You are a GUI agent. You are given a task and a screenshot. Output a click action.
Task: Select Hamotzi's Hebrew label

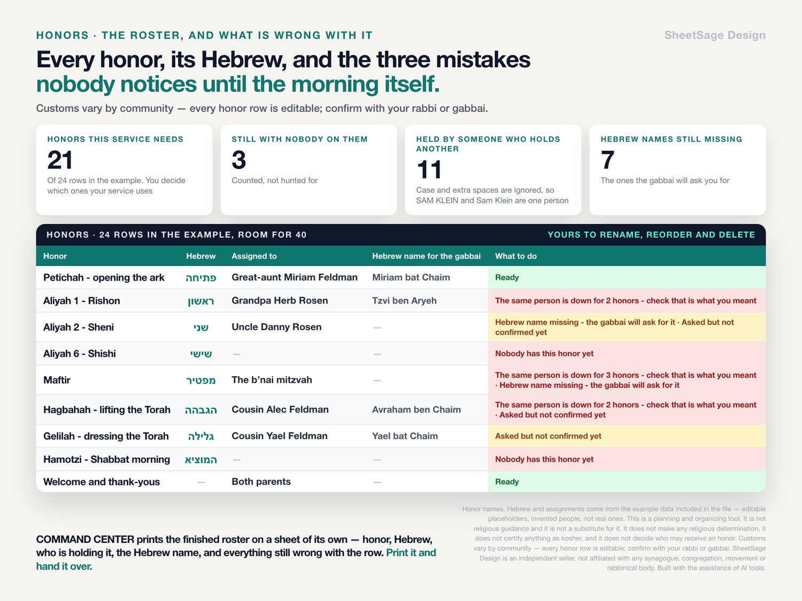(x=201, y=459)
